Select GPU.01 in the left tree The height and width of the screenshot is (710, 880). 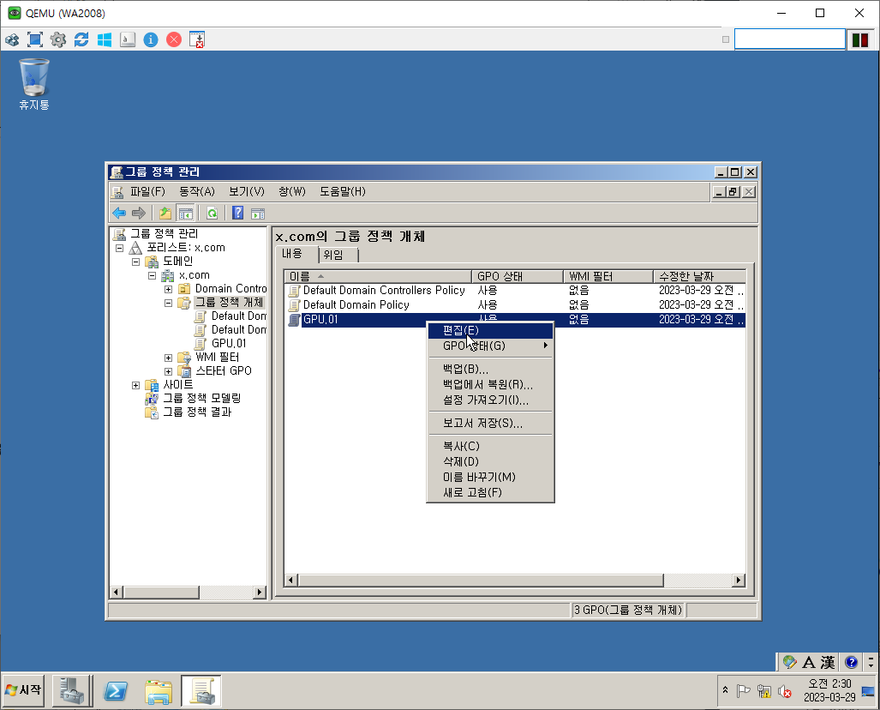coord(229,344)
